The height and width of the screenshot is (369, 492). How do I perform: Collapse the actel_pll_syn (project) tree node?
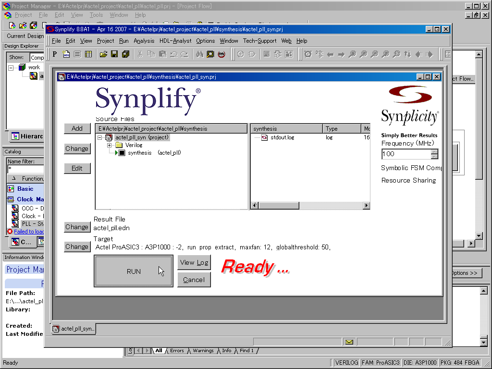pyautogui.click(x=100, y=137)
